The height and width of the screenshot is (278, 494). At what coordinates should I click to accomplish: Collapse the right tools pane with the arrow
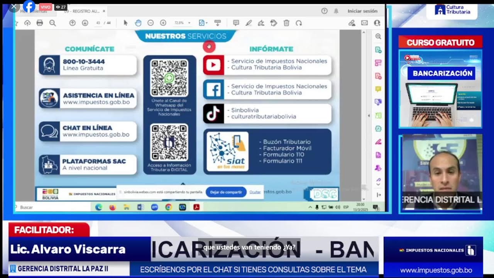[369, 115]
